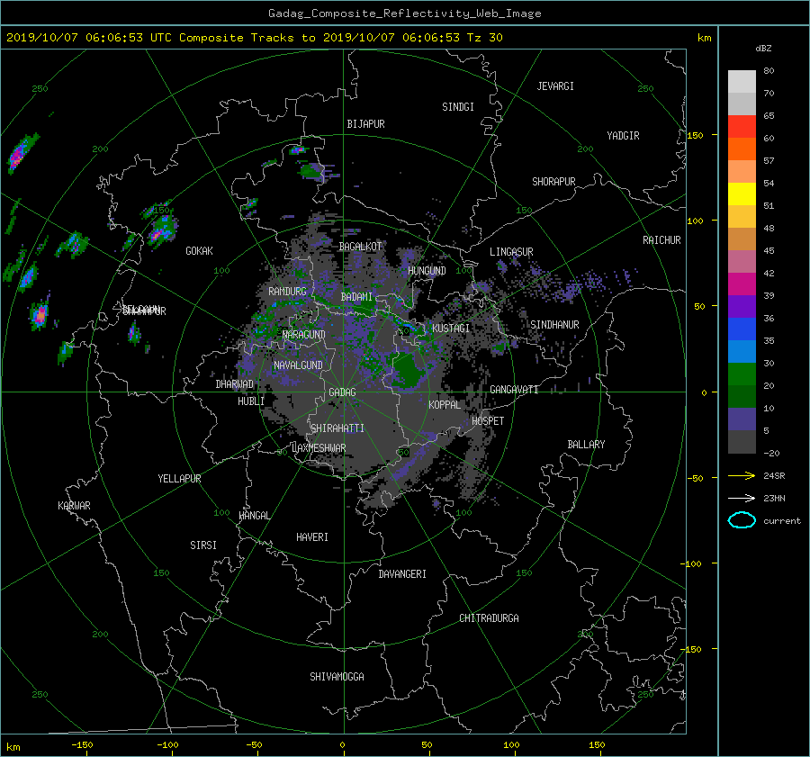Click the LINGASUR city label

pos(511,252)
